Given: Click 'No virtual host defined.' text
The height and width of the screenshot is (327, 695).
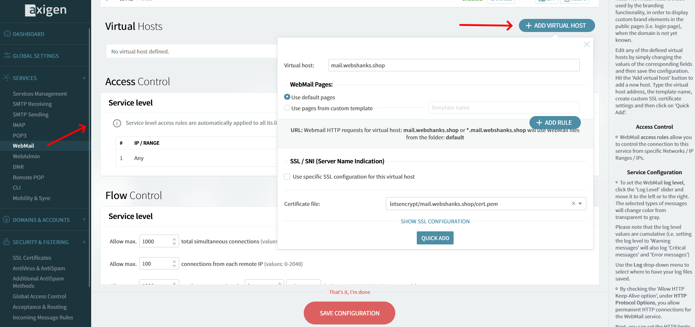Looking at the screenshot, I should coord(140,52).
